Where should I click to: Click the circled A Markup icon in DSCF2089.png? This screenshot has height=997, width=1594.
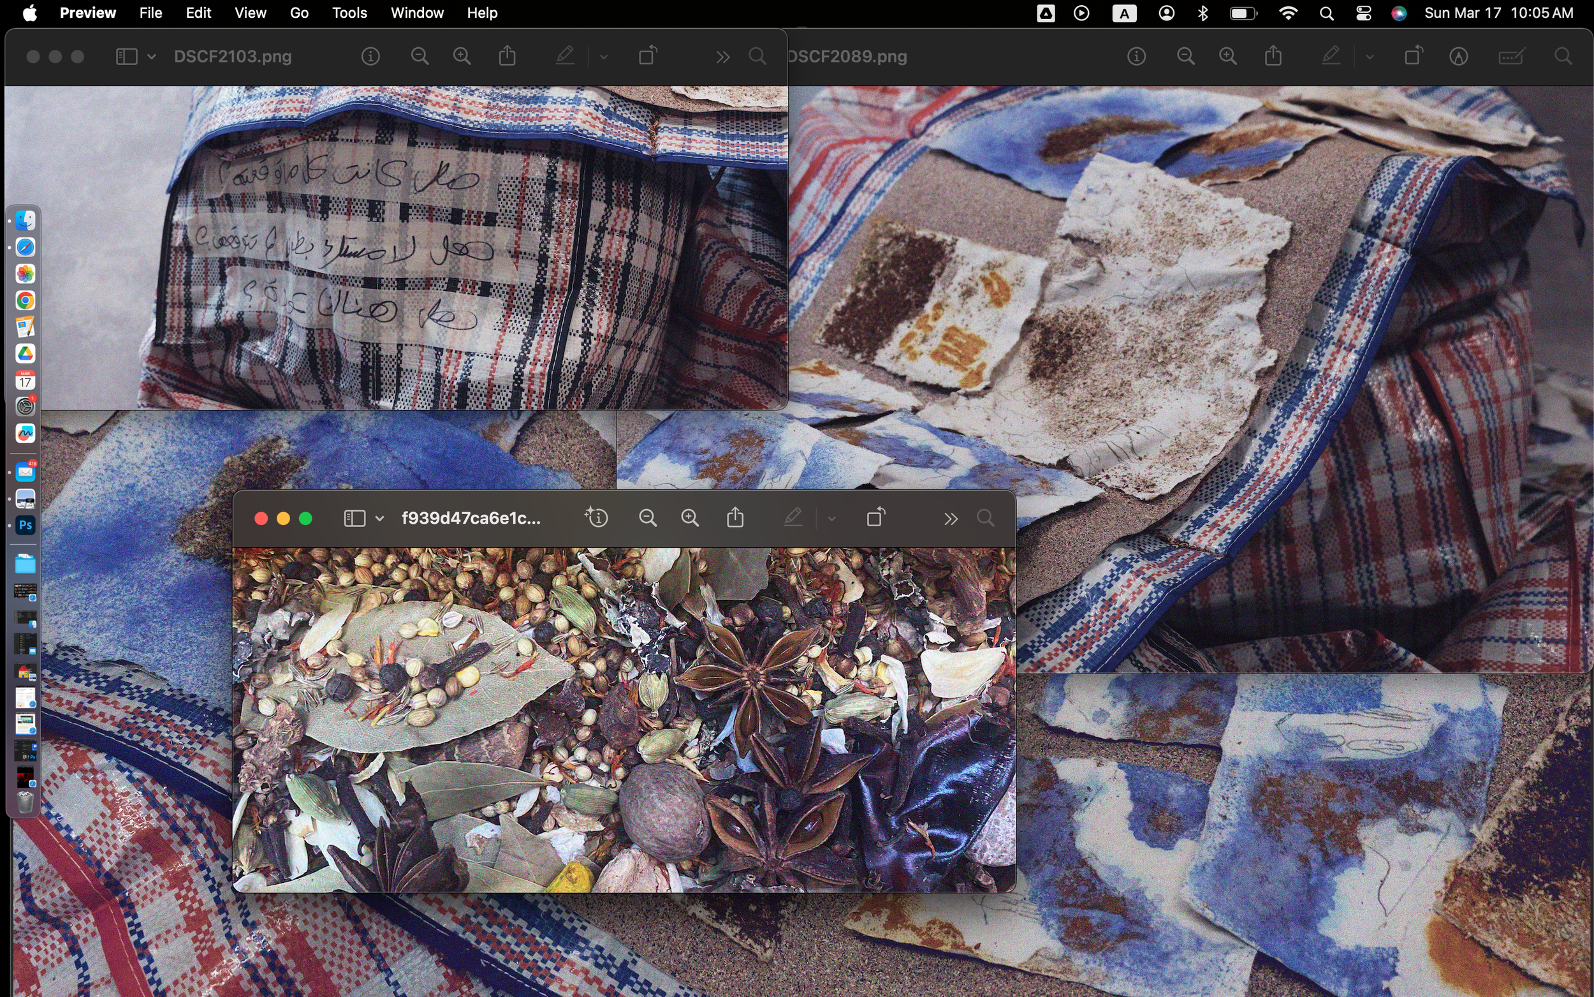click(1458, 57)
